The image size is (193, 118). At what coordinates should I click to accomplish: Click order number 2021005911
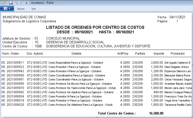[15, 63]
